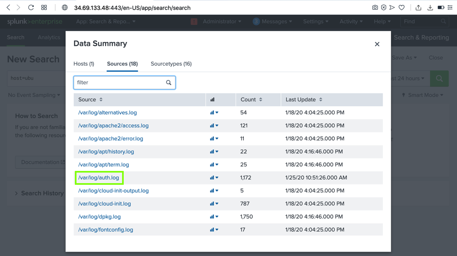
Task: Open the App: Search & Reporting dropdown
Action: pos(106,22)
